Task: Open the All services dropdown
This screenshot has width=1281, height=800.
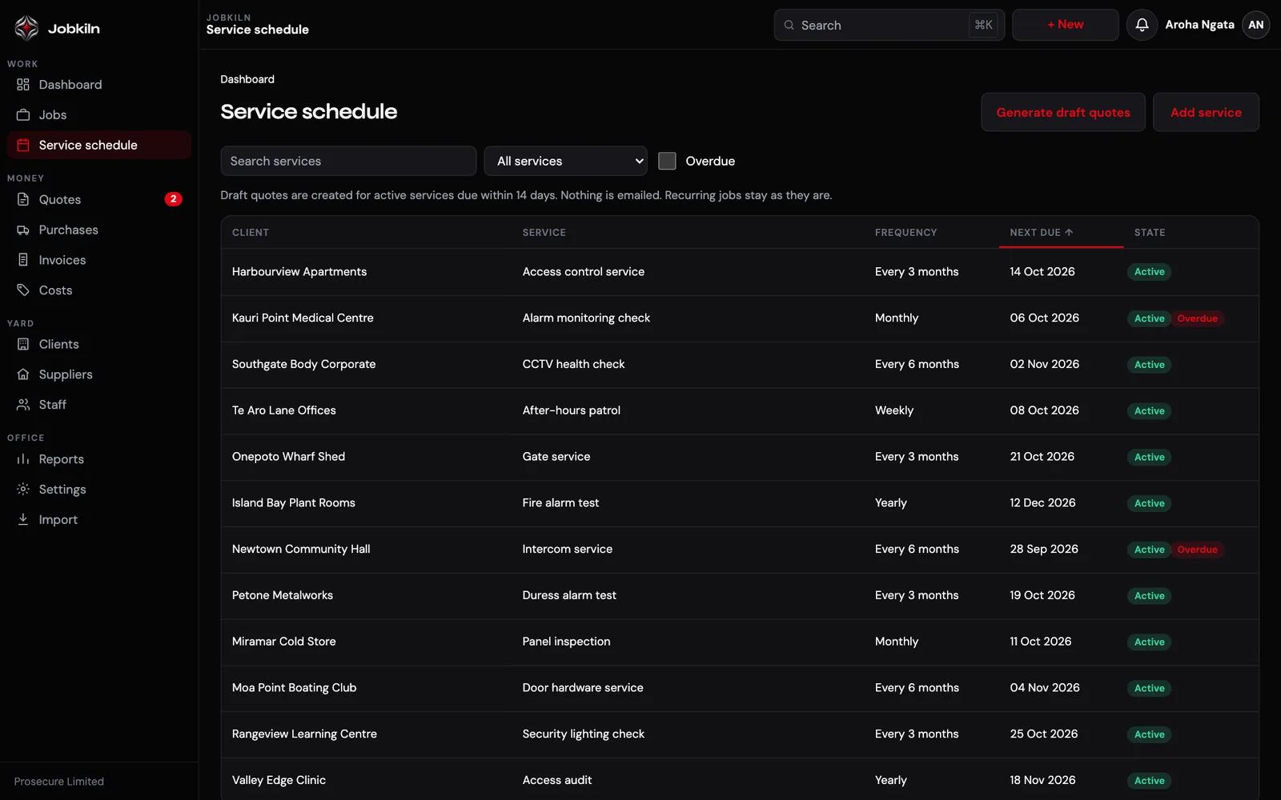Action: tap(565, 161)
